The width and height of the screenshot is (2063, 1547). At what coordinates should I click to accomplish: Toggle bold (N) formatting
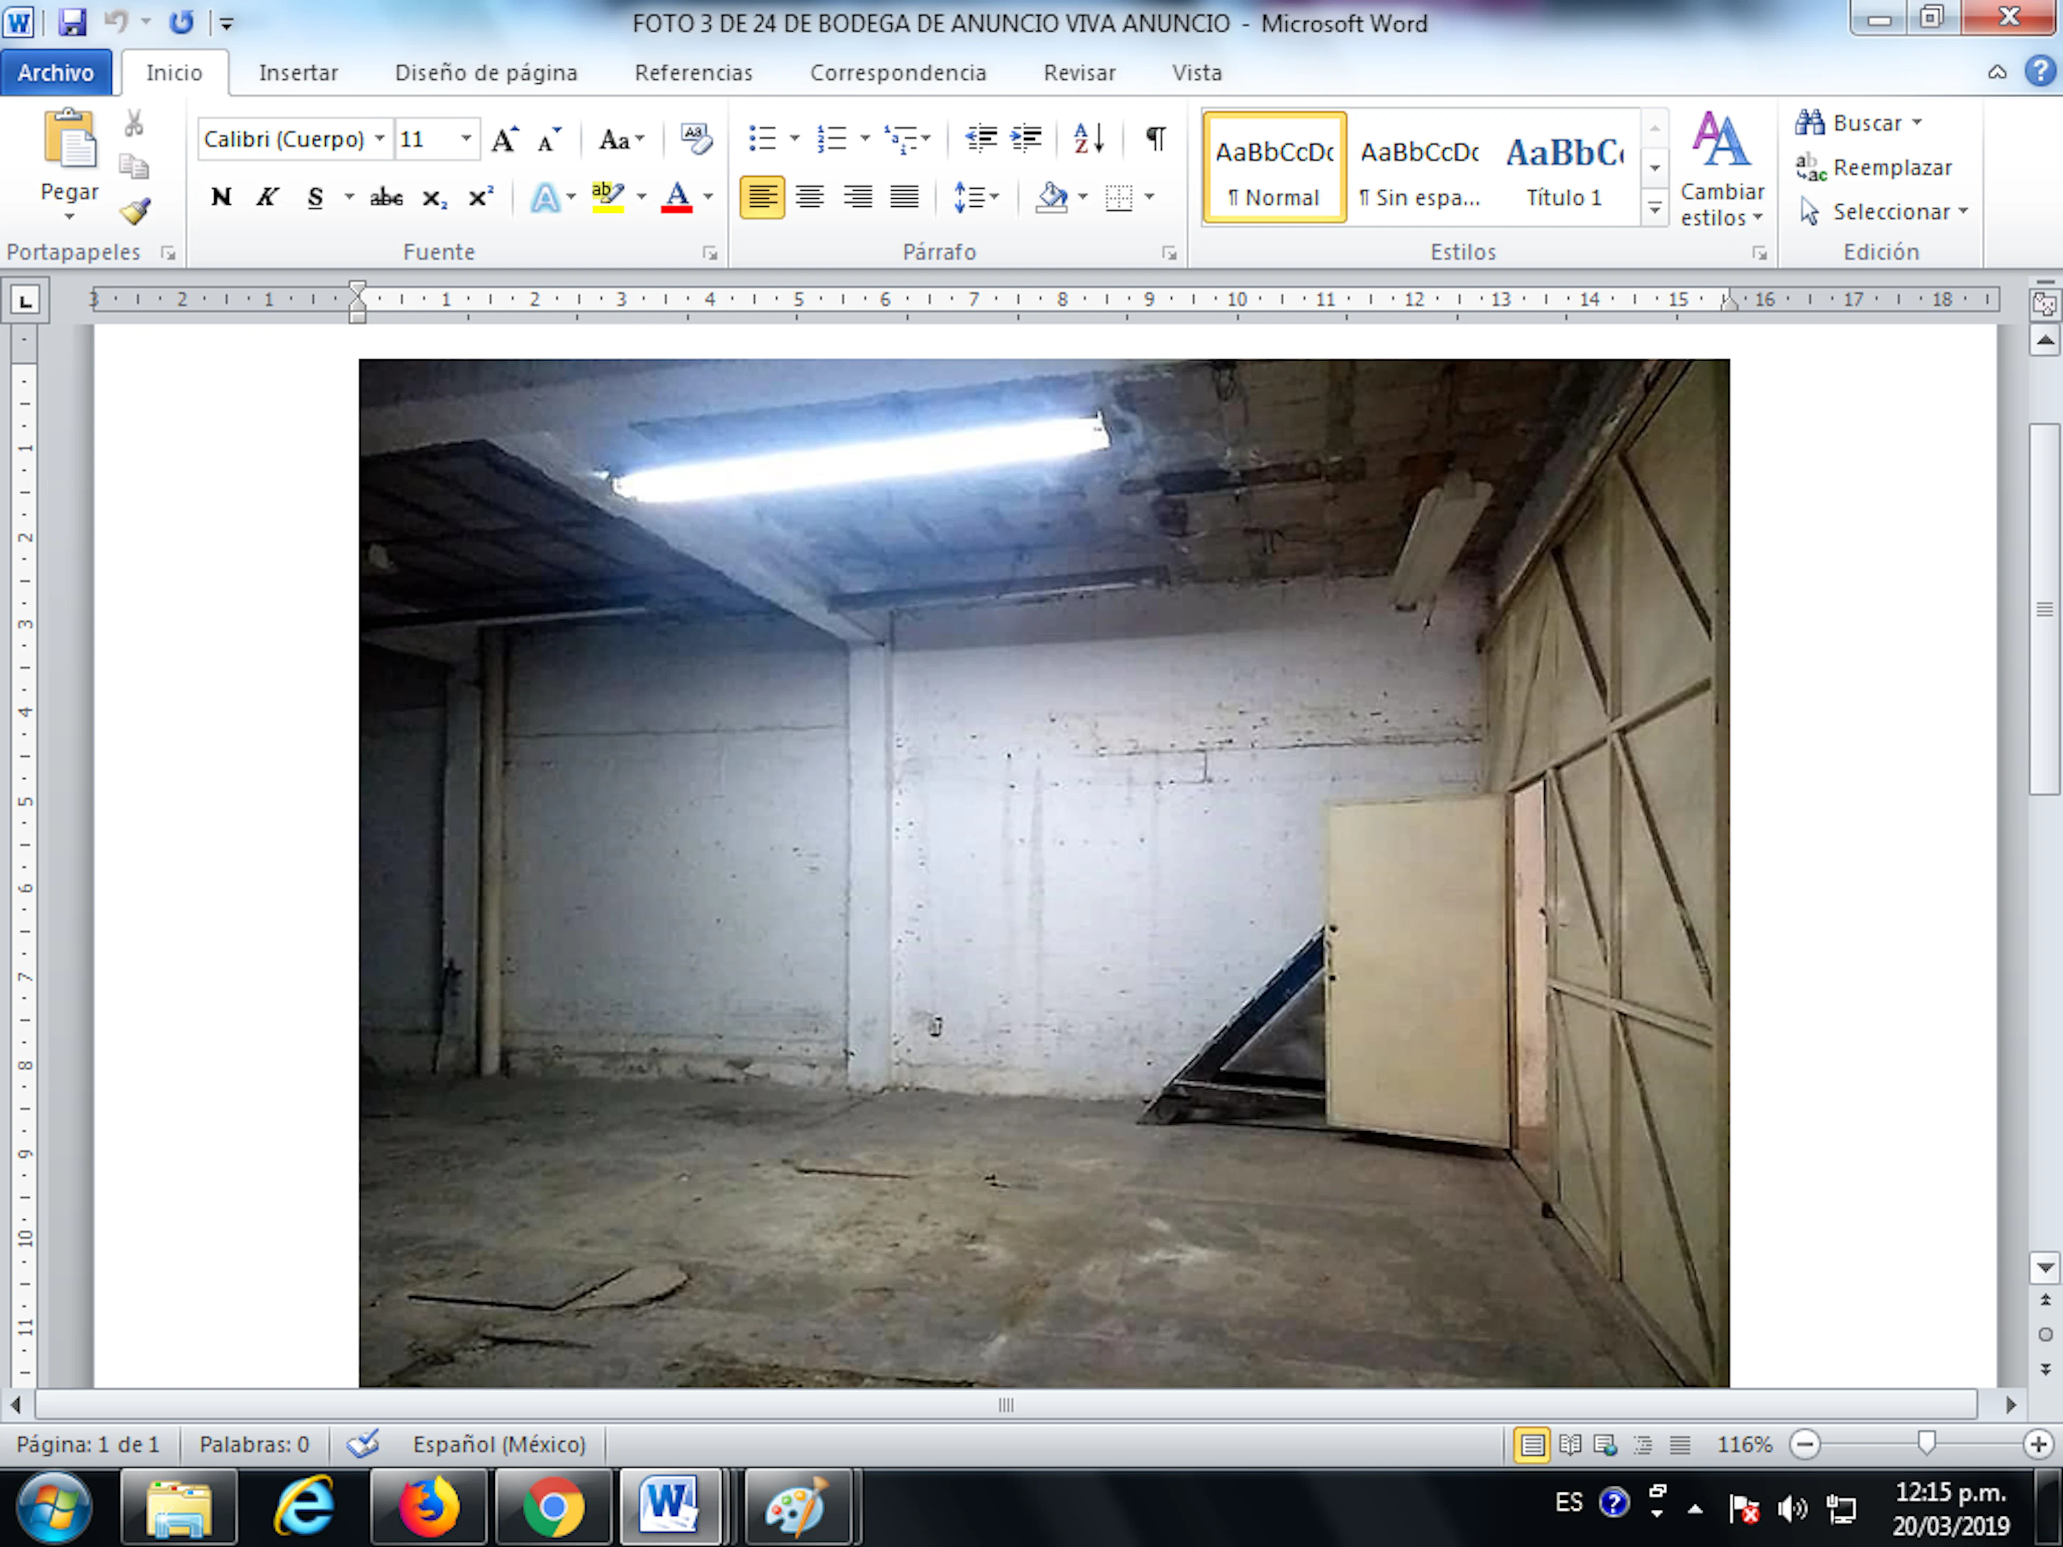pyautogui.click(x=221, y=198)
